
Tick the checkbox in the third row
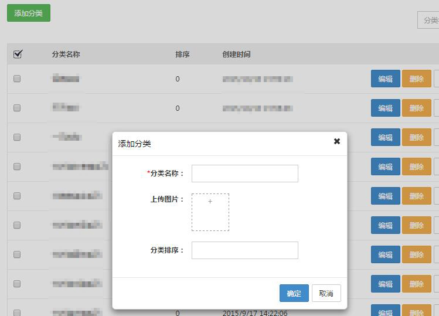click(x=17, y=137)
